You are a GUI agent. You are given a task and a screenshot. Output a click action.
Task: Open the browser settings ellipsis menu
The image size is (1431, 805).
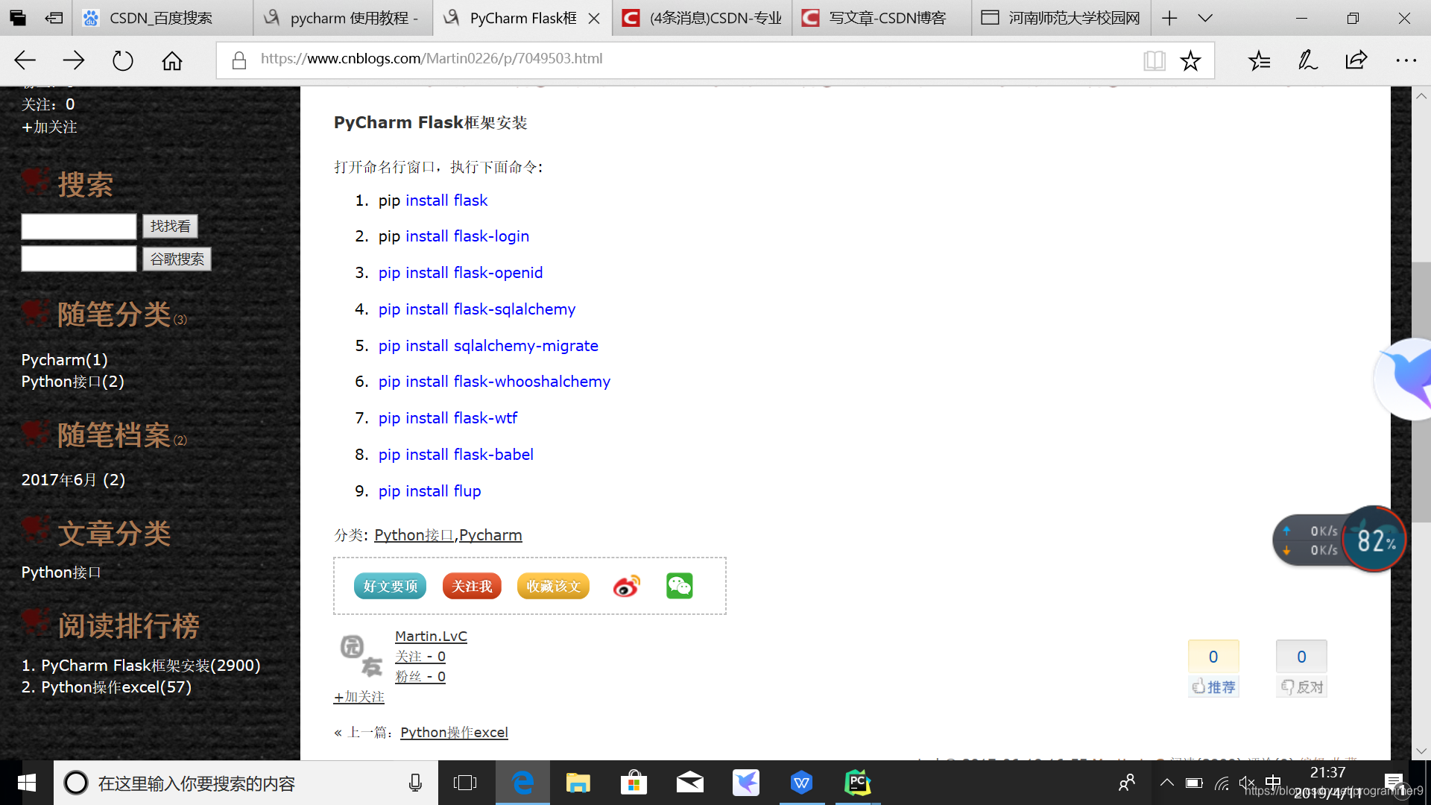click(1406, 60)
